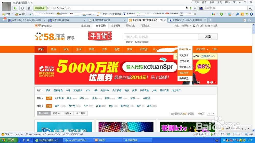Screen dimensions: 255x143
Task: Select 全部 in 类别 filter row
Action: pos(49,98)
